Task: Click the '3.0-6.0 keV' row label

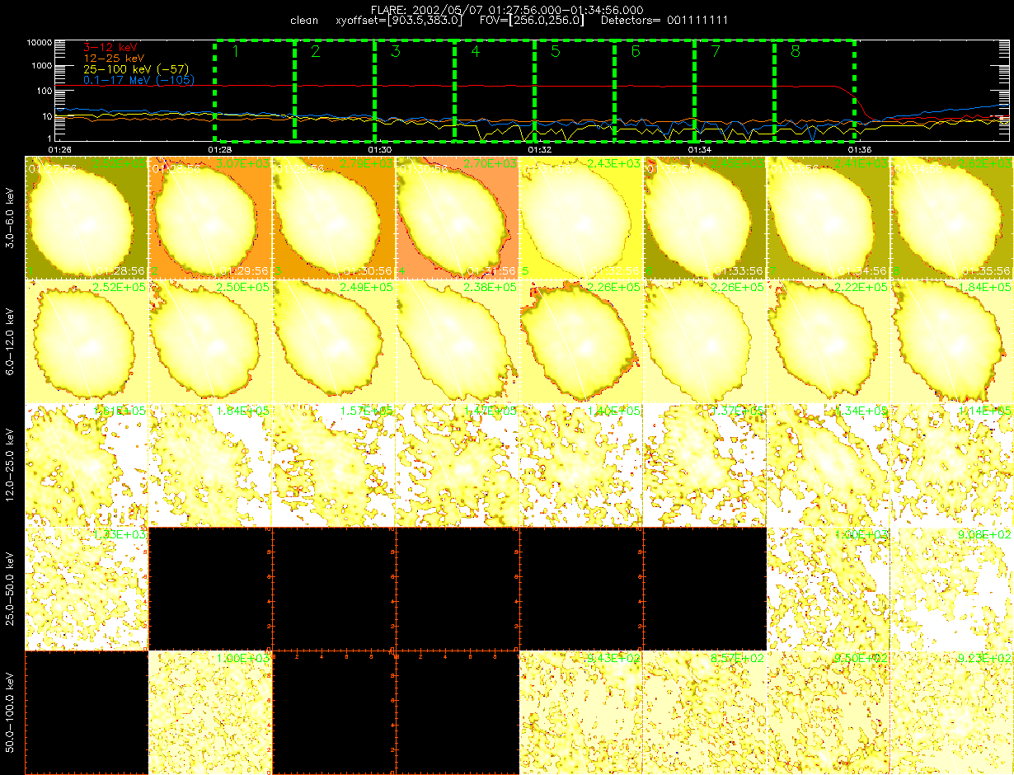Action: 11,218
